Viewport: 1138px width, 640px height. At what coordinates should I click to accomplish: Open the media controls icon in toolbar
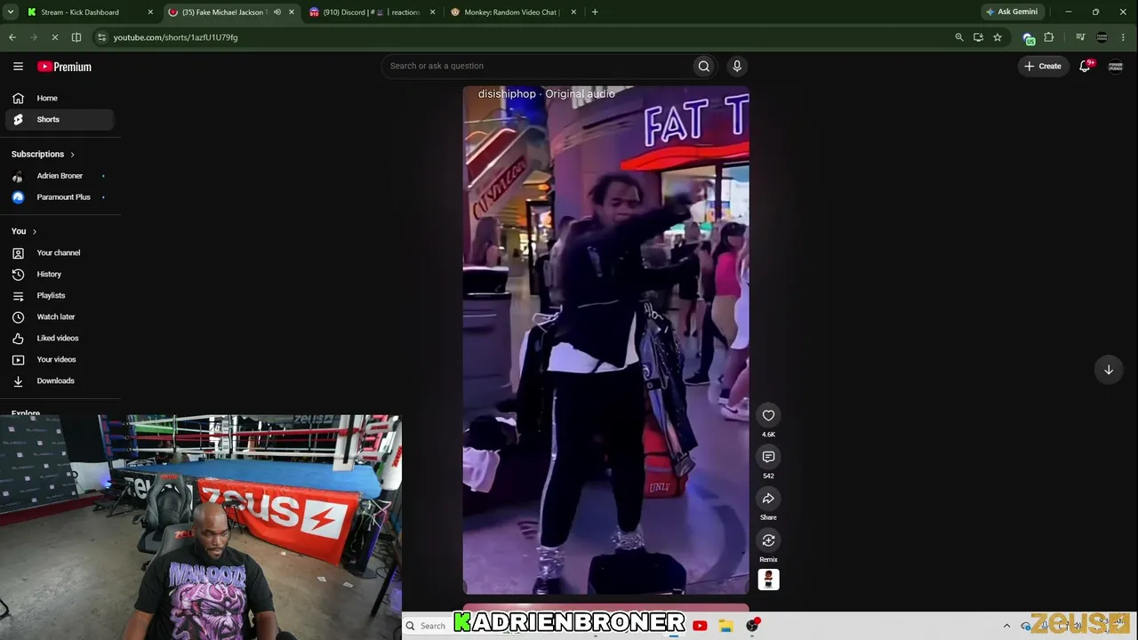point(1080,37)
